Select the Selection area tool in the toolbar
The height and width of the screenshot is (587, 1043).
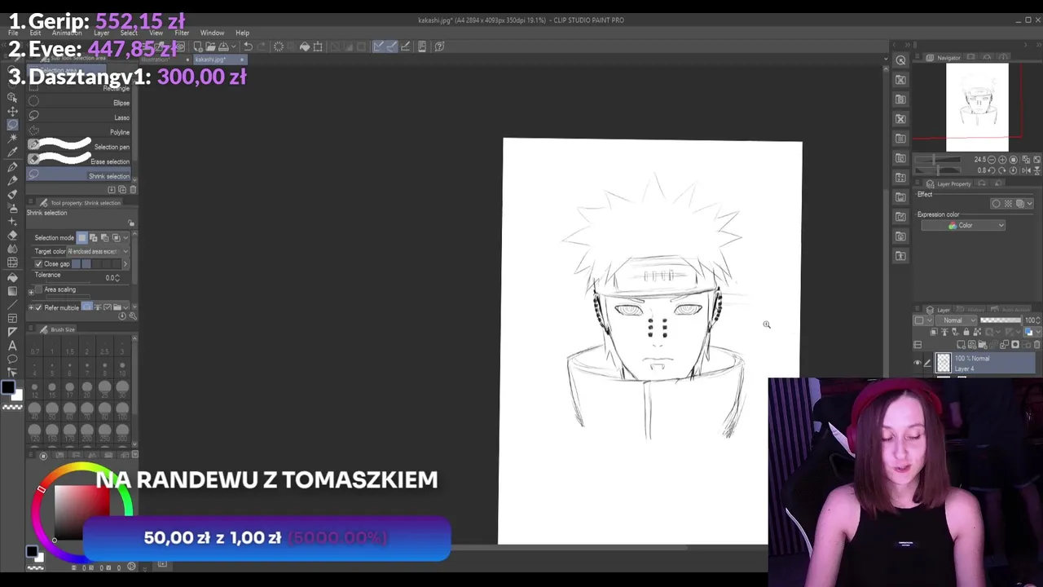pos(12,125)
